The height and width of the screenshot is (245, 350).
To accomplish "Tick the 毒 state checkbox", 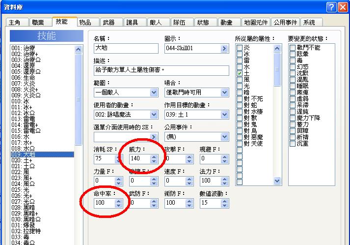I will click(293, 61).
